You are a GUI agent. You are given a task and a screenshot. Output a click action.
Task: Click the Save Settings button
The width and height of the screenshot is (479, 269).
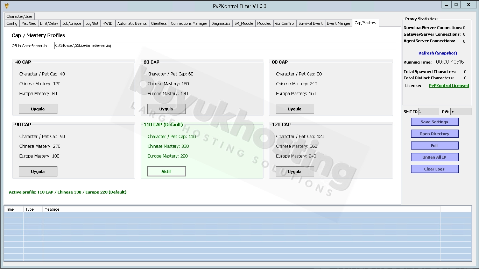pyautogui.click(x=435, y=122)
